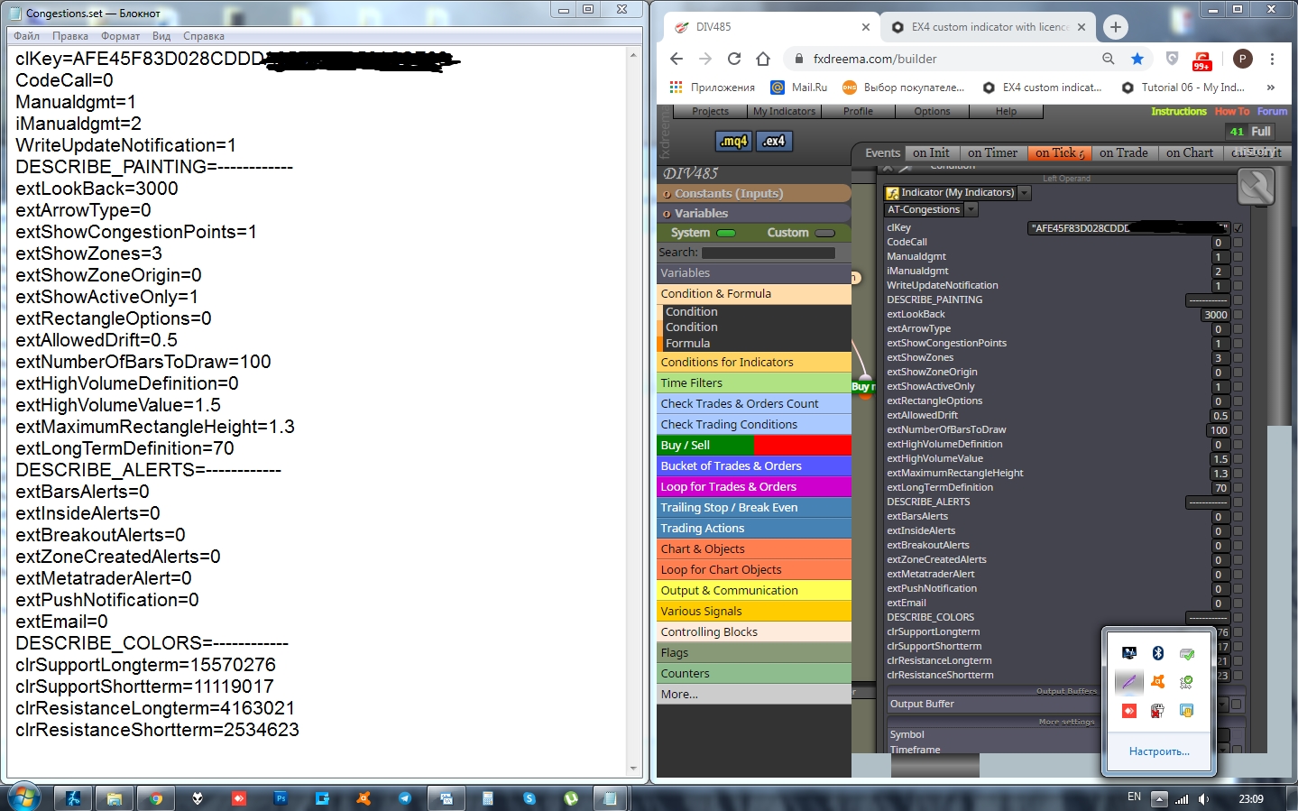Reload the fxdreema builder page
1298x811 pixels.
click(x=734, y=59)
